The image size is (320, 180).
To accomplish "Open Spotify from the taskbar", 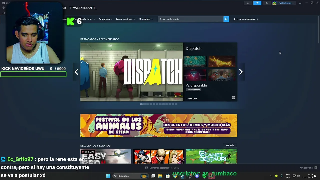I will (x=204, y=176).
